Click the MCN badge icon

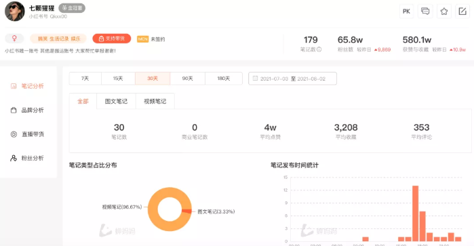point(142,39)
